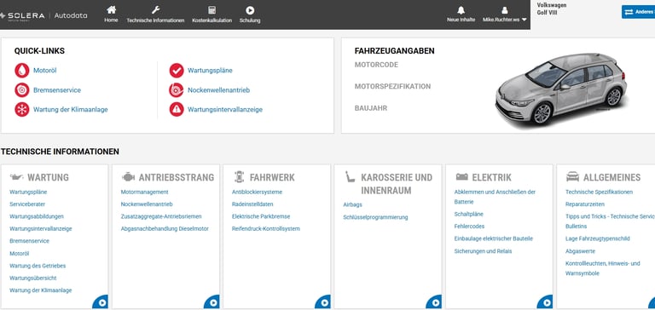The height and width of the screenshot is (310, 655).
Task: Click the Allgemeines car icon
Action: tap(573, 177)
